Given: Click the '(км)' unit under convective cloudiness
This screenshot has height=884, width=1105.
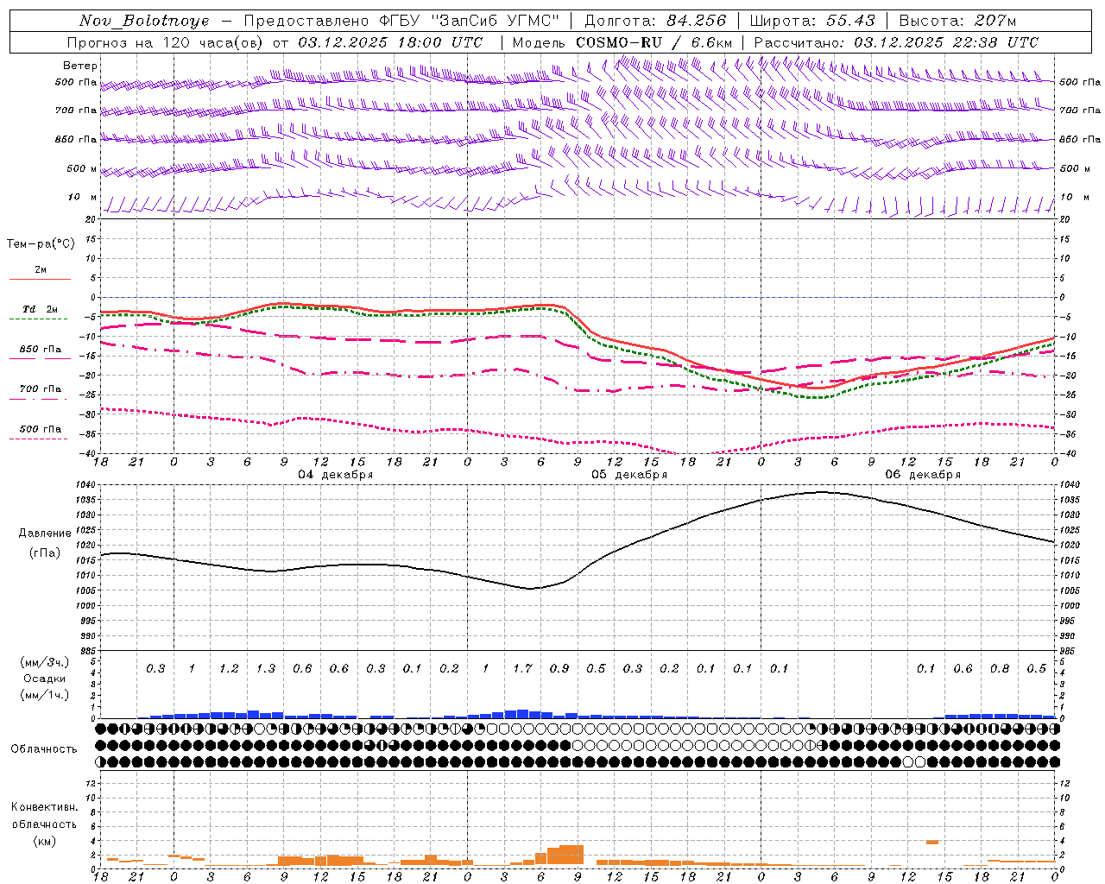Looking at the screenshot, I should click(44, 841).
